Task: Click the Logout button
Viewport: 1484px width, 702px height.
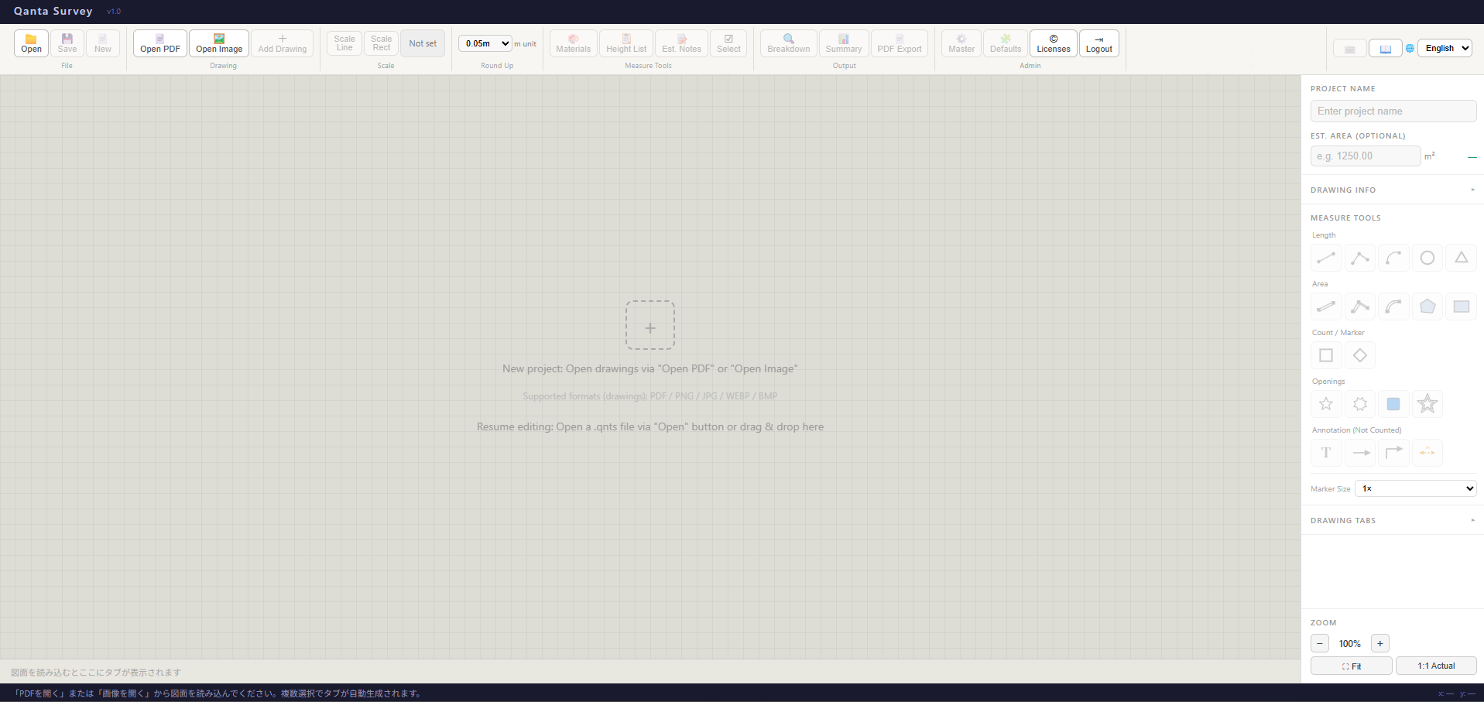Action: (1099, 43)
